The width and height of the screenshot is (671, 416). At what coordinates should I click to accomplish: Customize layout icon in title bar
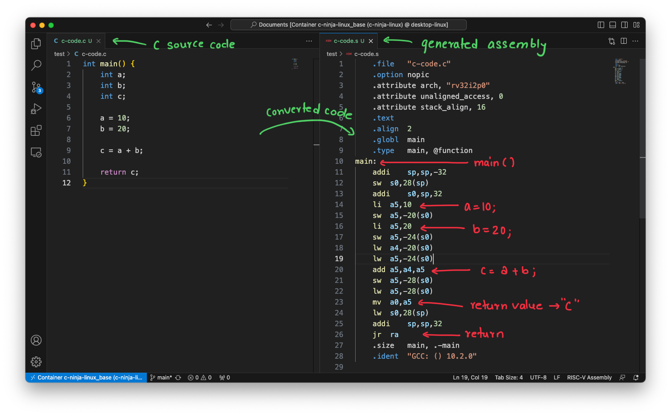pyautogui.click(x=636, y=25)
